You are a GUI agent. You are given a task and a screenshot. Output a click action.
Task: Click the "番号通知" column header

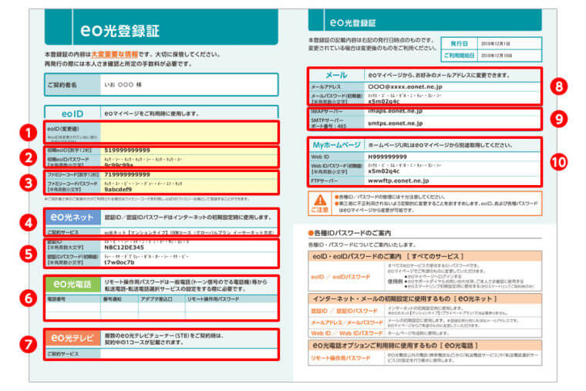(x=113, y=299)
